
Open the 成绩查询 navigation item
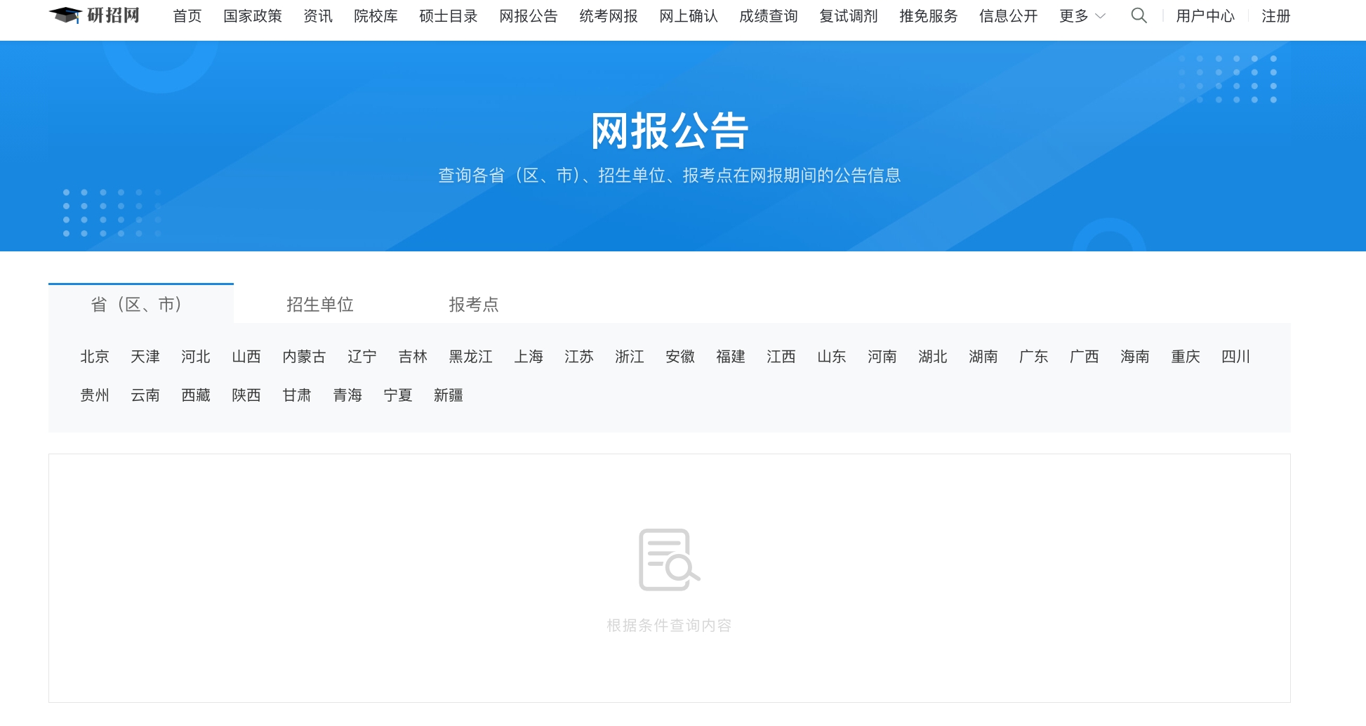tap(768, 16)
